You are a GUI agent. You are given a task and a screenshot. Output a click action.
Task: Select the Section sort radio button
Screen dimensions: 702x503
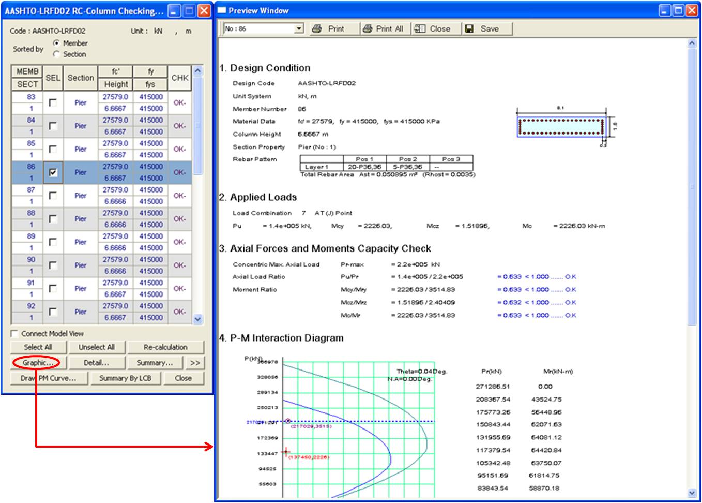click(56, 54)
